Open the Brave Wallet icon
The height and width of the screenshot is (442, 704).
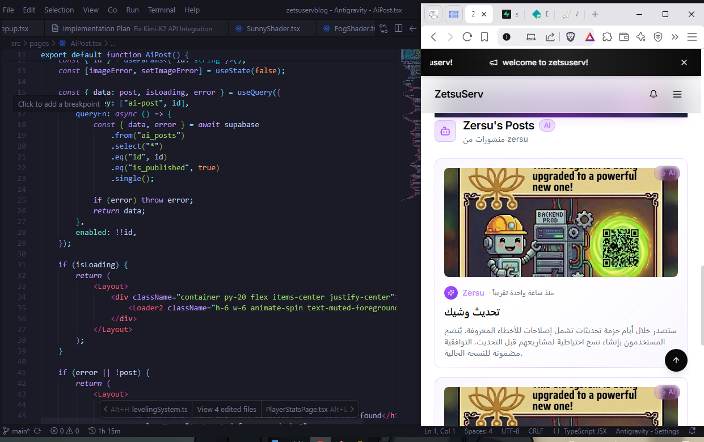click(x=624, y=37)
